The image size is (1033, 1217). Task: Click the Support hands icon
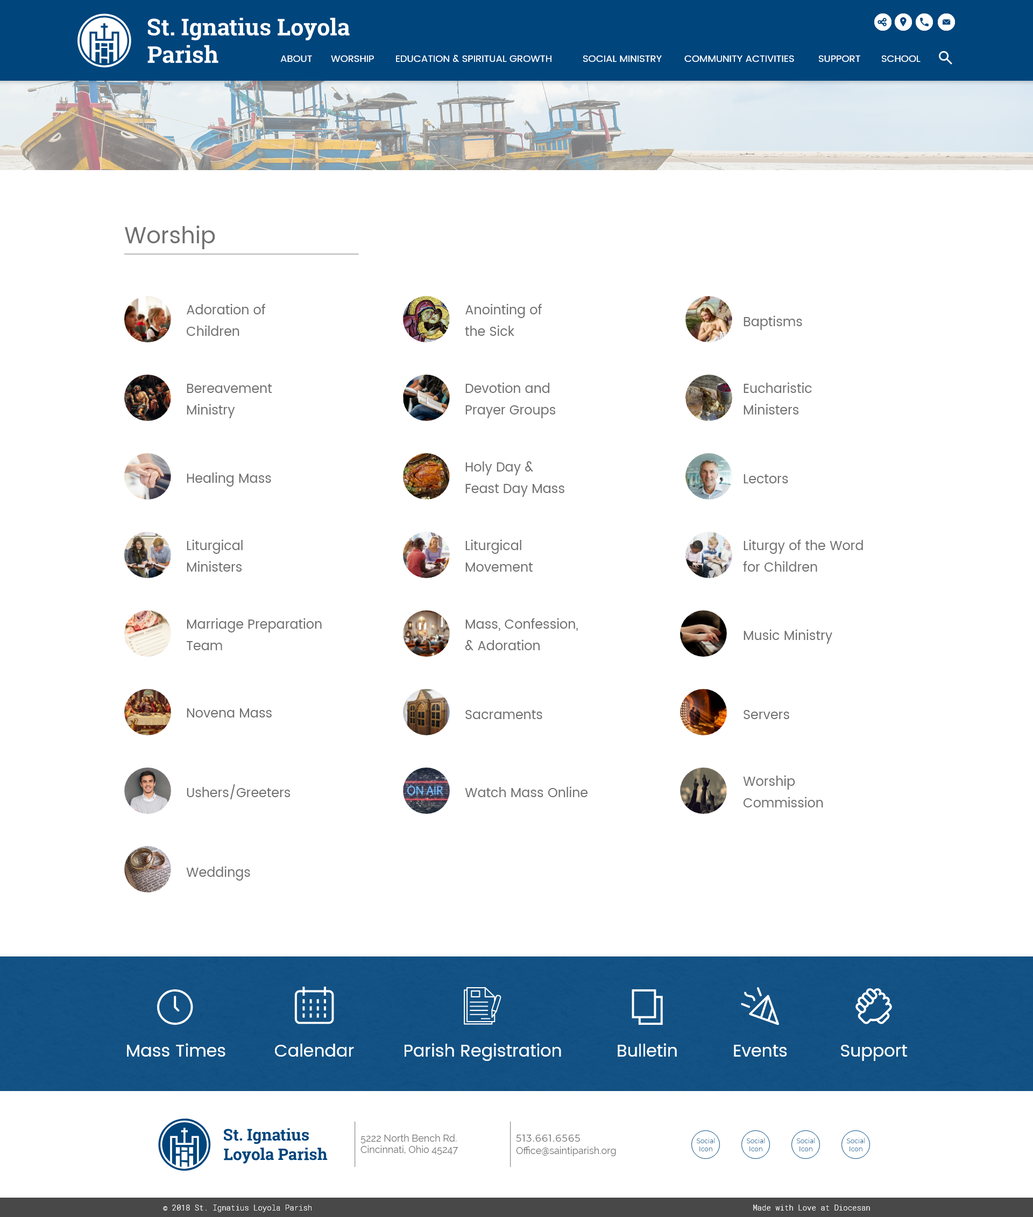pyautogui.click(x=873, y=1006)
